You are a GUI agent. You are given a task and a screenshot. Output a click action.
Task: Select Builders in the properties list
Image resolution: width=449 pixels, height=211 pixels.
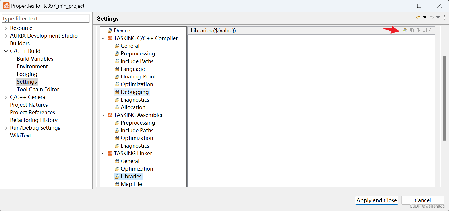pos(20,43)
